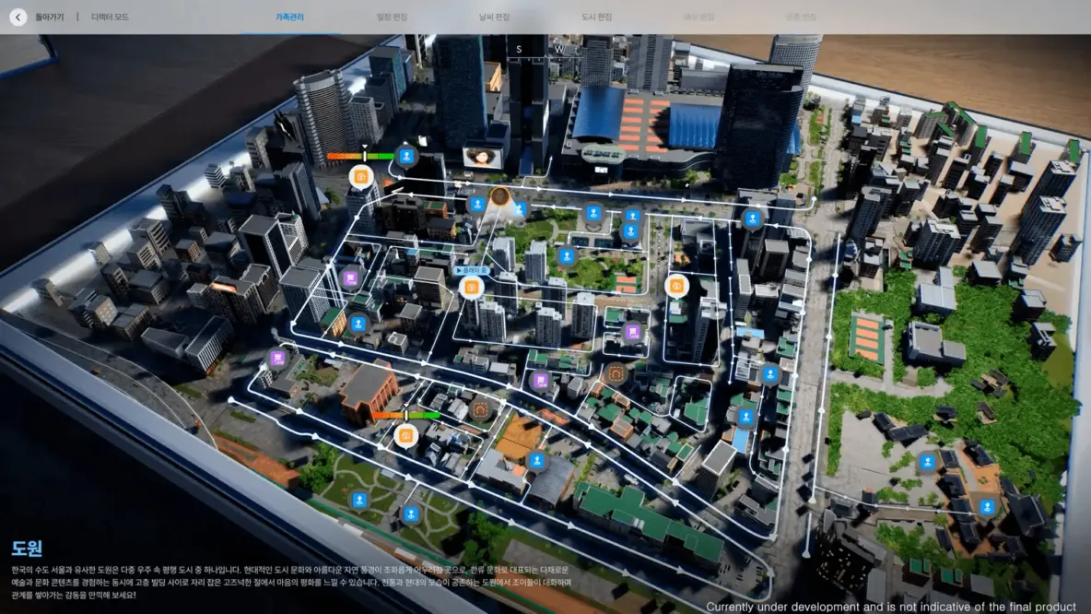Click blue pin beneath the left purple shop pin
Image resolution: width=1091 pixels, height=614 pixels.
[358, 324]
